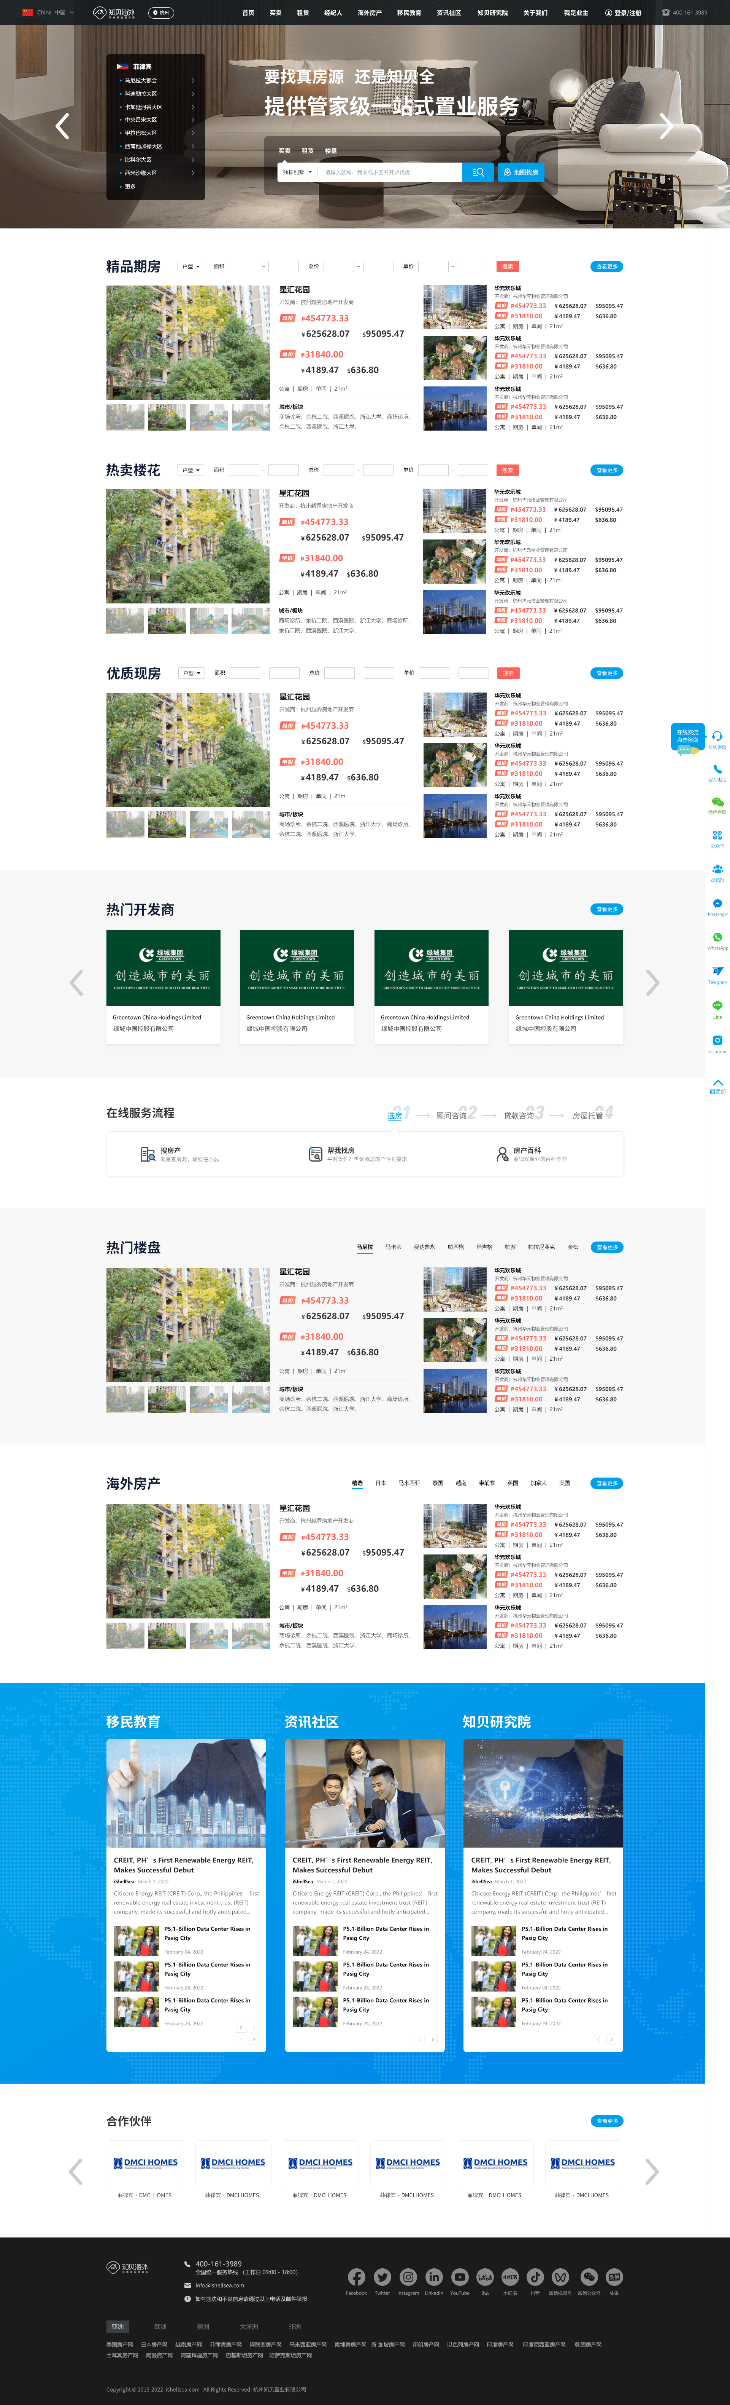Show the previous 合作伙伴 carousel logos
Image resolution: width=730 pixels, height=2405 pixels.
76,2172
